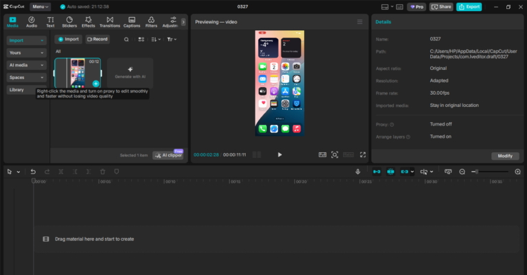Open the media filter dropdown
Image resolution: width=527 pixels, height=275 pixels.
pyautogui.click(x=172, y=39)
